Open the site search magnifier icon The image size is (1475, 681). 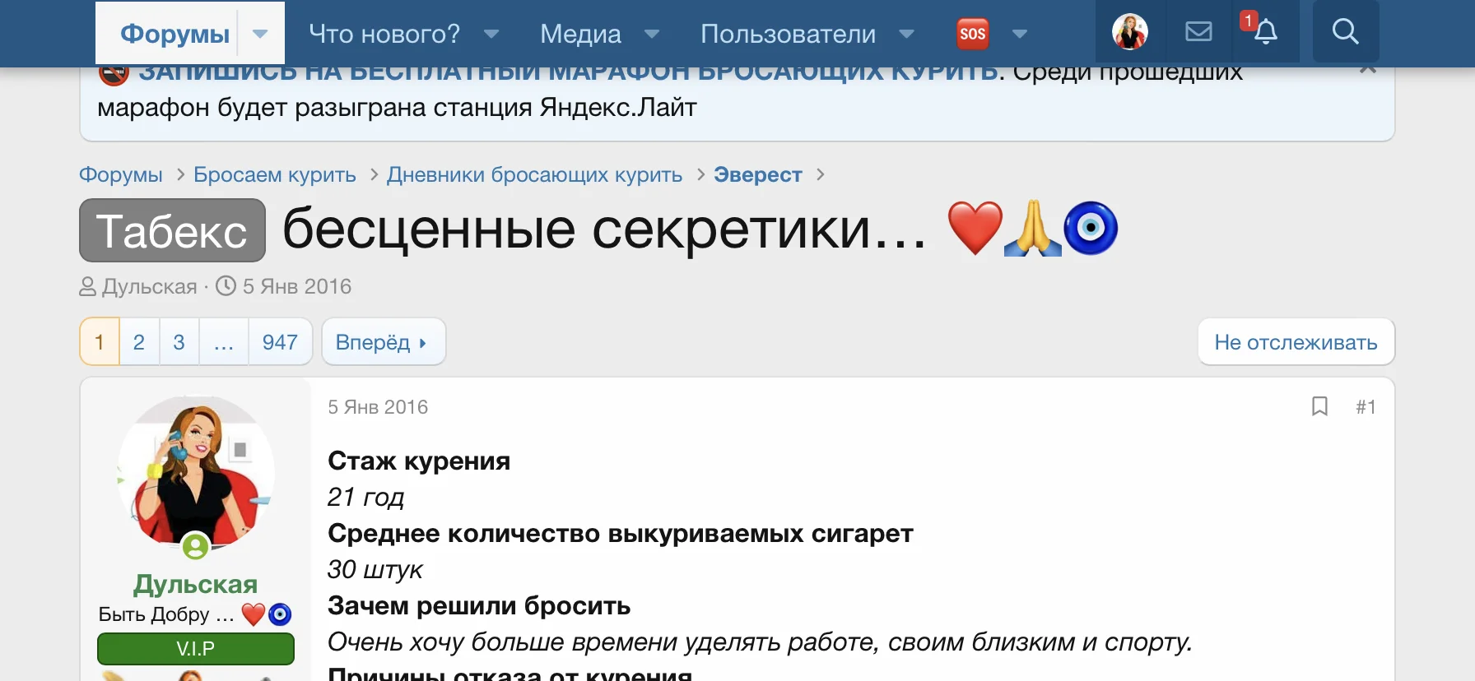[1345, 32]
